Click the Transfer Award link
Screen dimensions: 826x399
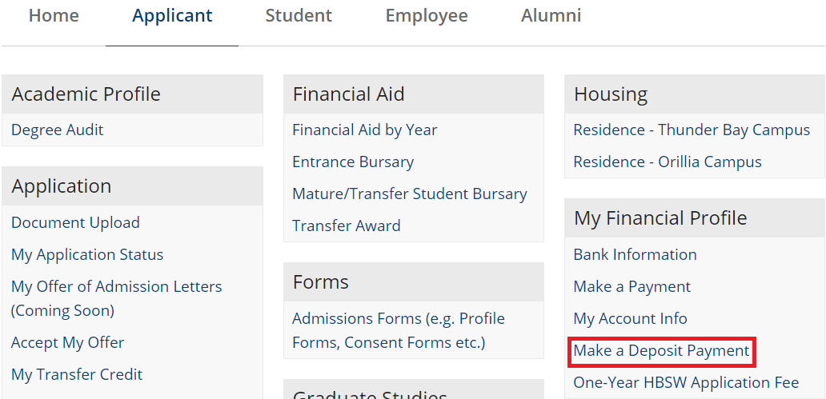(347, 225)
